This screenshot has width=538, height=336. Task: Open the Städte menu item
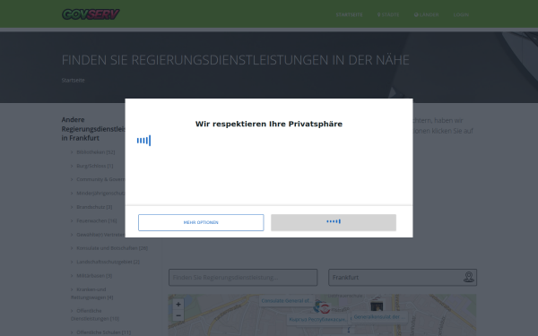(388, 14)
